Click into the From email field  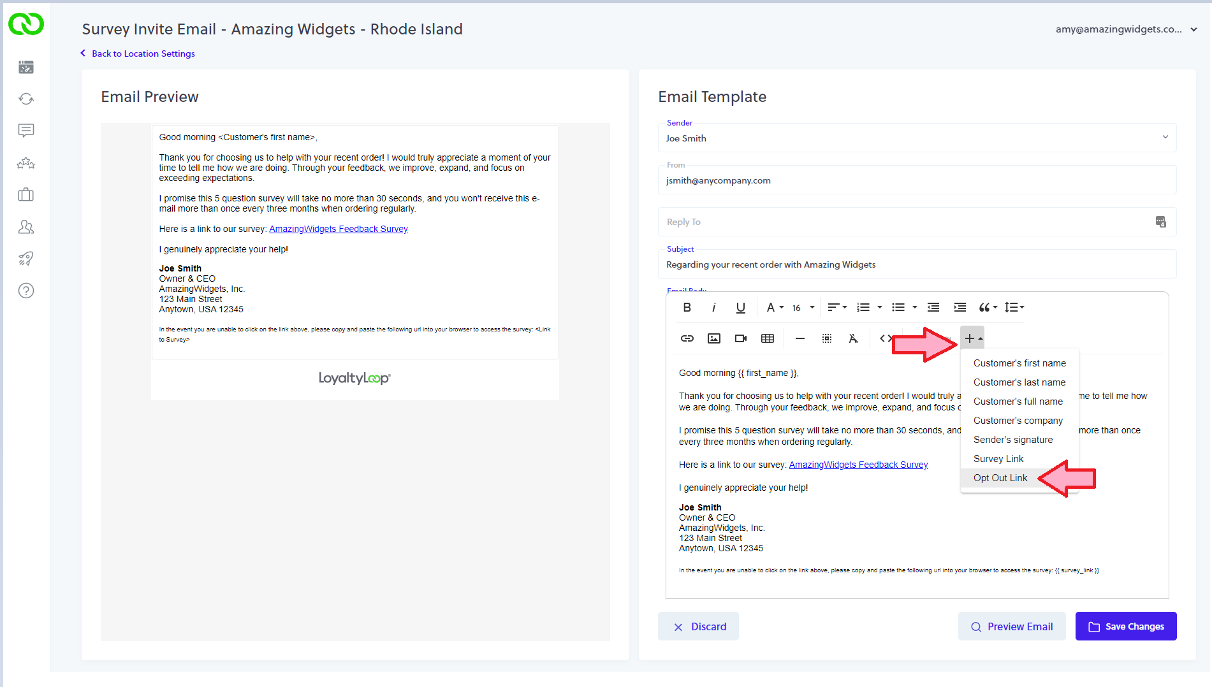[917, 180]
